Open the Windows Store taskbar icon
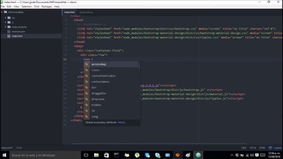The image size is (283, 159). tap(106, 155)
